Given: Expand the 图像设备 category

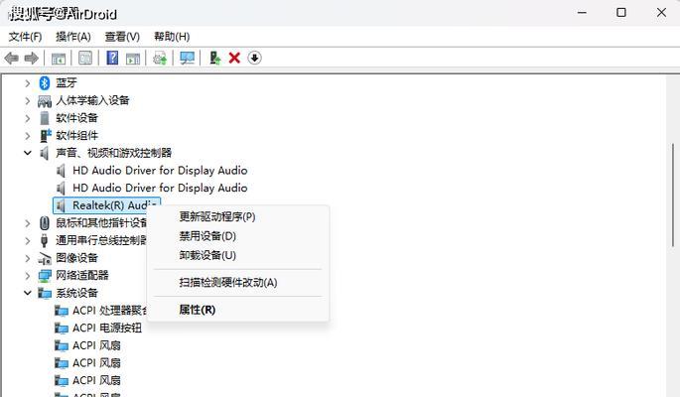Looking at the screenshot, I should (x=28, y=258).
